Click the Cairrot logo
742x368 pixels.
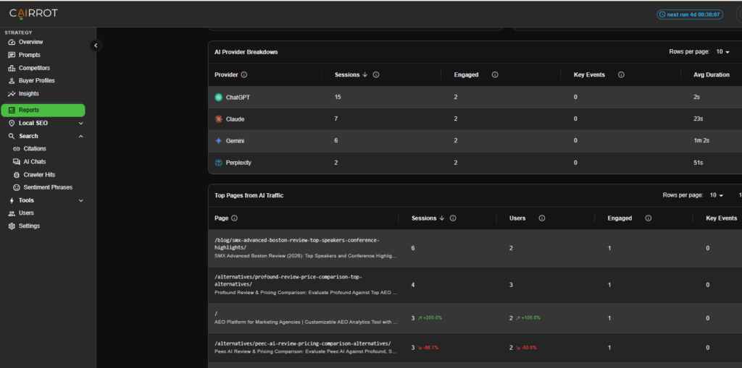coord(33,13)
